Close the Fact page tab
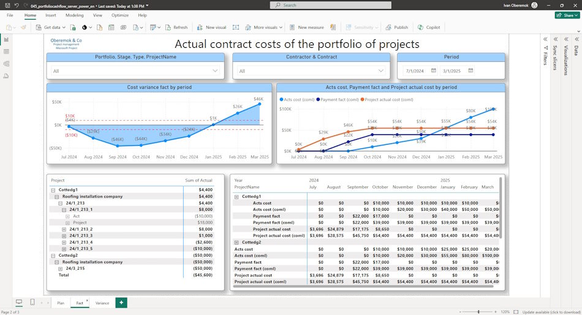 [87, 300]
